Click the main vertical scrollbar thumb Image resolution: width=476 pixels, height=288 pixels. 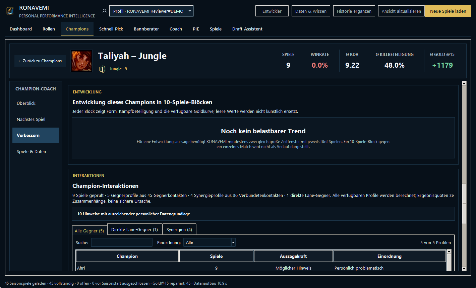pos(464,204)
